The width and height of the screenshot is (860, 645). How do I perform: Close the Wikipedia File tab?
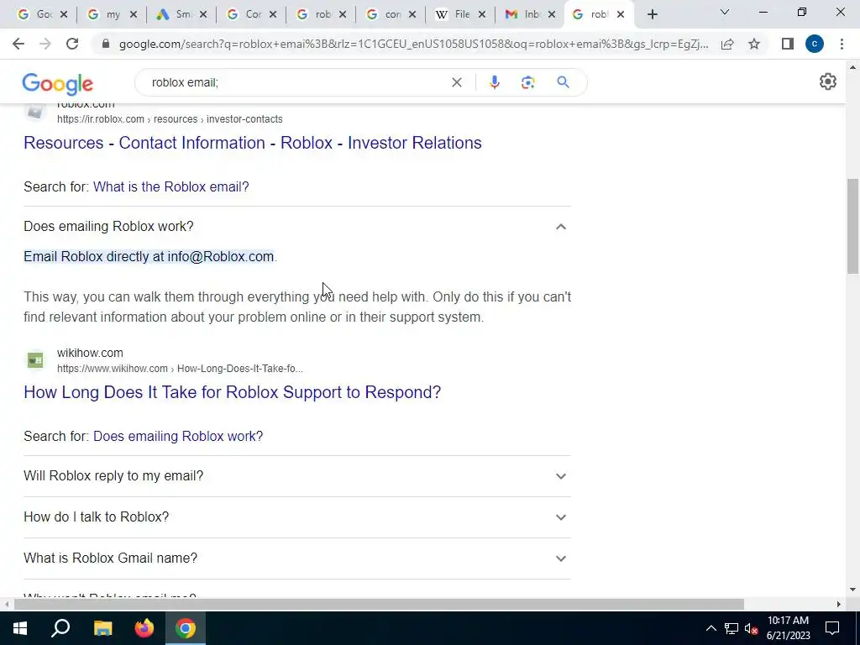482,15
